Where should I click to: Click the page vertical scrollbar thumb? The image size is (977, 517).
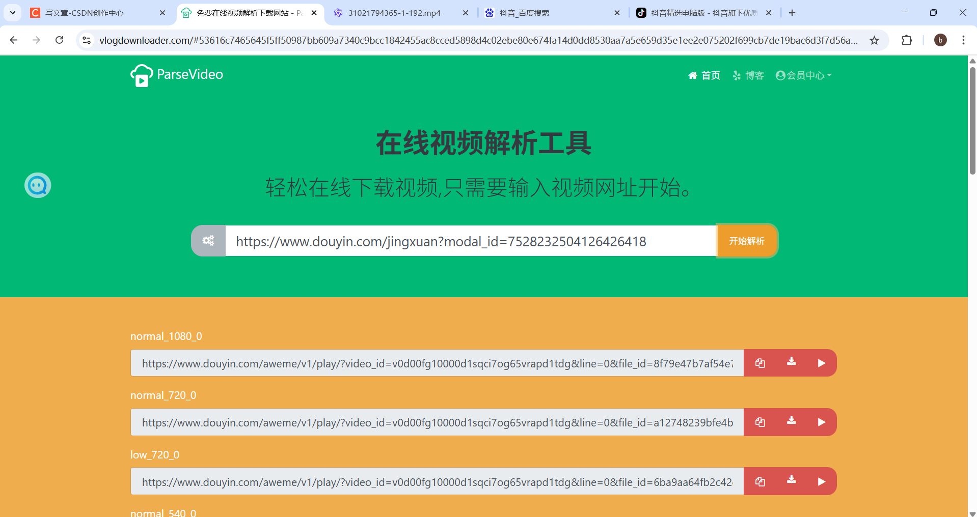click(x=972, y=120)
